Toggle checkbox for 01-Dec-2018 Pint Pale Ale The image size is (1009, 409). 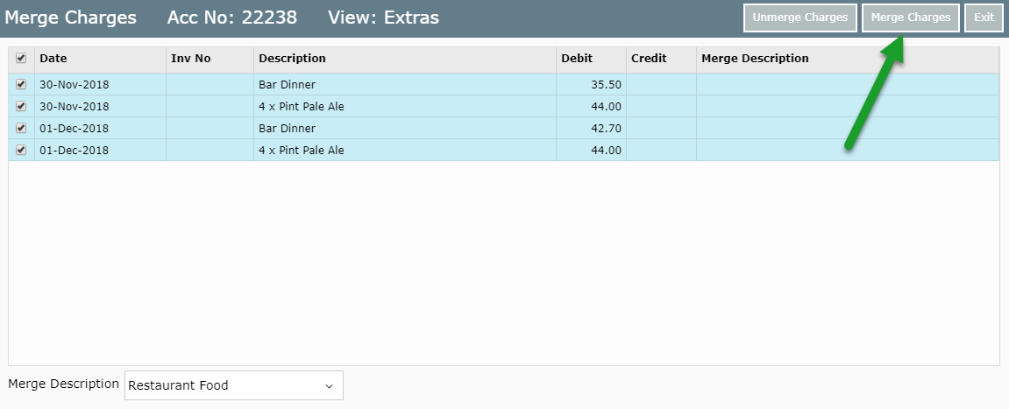tap(21, 151)
